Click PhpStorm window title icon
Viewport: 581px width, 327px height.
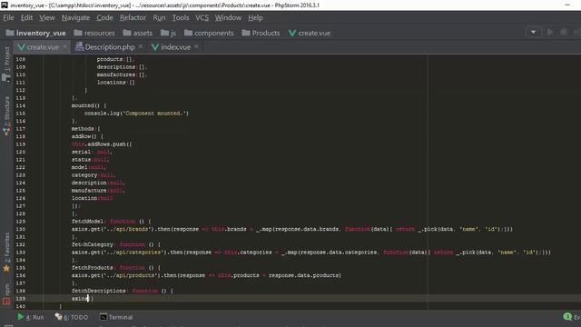click(5, 5)
